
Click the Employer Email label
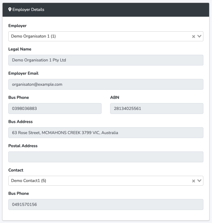click(23, 73)
